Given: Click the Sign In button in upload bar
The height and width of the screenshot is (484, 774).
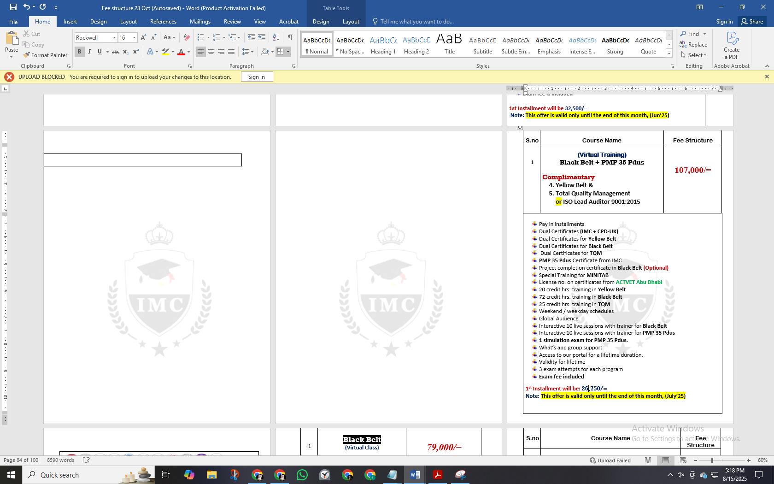Looking at the screenshot, I should pyautogui.click(x=257, y=77).
